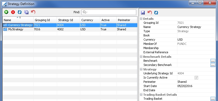Viewport: 218px width, 101px height.
Task: Refresh the strategy list
Action: (x=20, y=12)
